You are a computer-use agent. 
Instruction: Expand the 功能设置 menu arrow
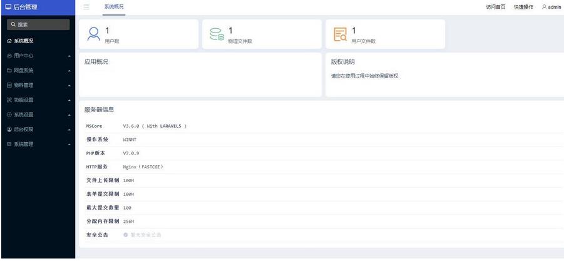(69, 100)
